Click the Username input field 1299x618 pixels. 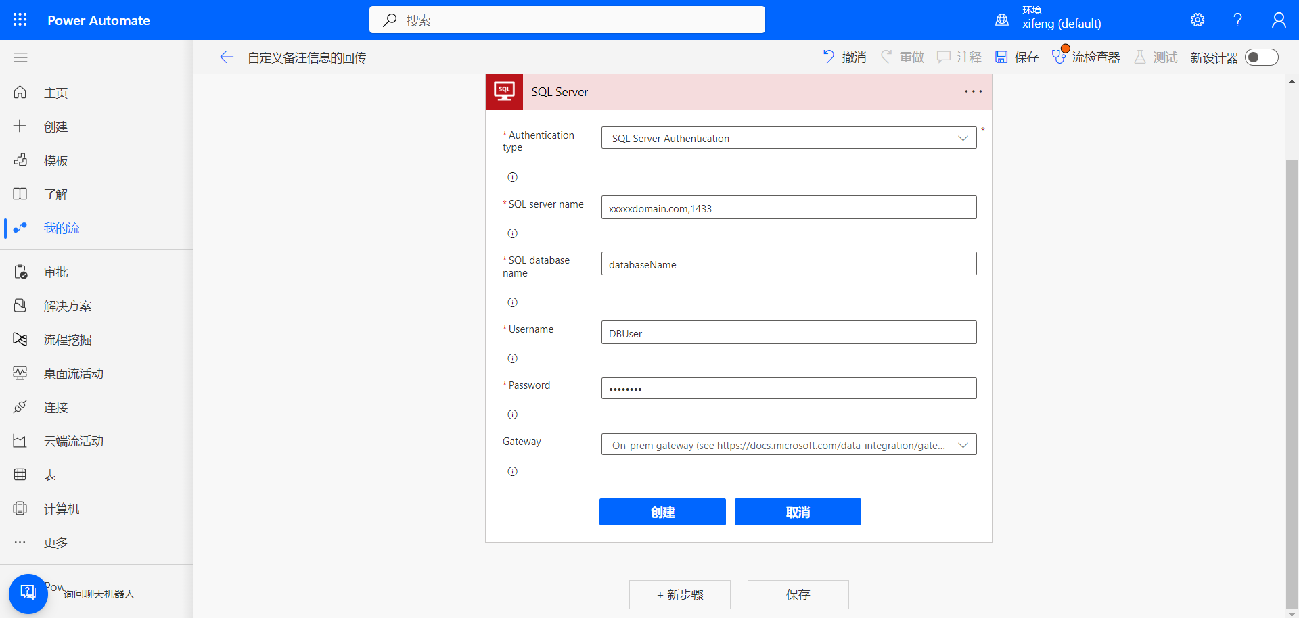click(789, 333)
